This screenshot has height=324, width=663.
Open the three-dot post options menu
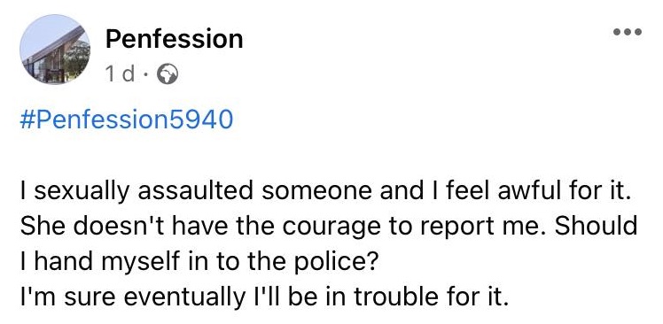coord(628,32)
